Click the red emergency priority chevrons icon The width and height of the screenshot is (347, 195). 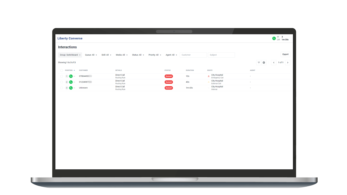[208, 76]
